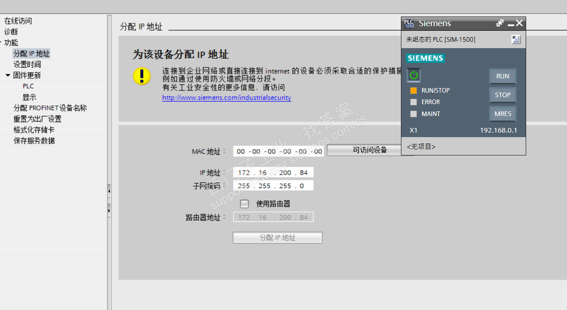
Task: Click the RUN/STOP status LED
Action: [413, 90]
